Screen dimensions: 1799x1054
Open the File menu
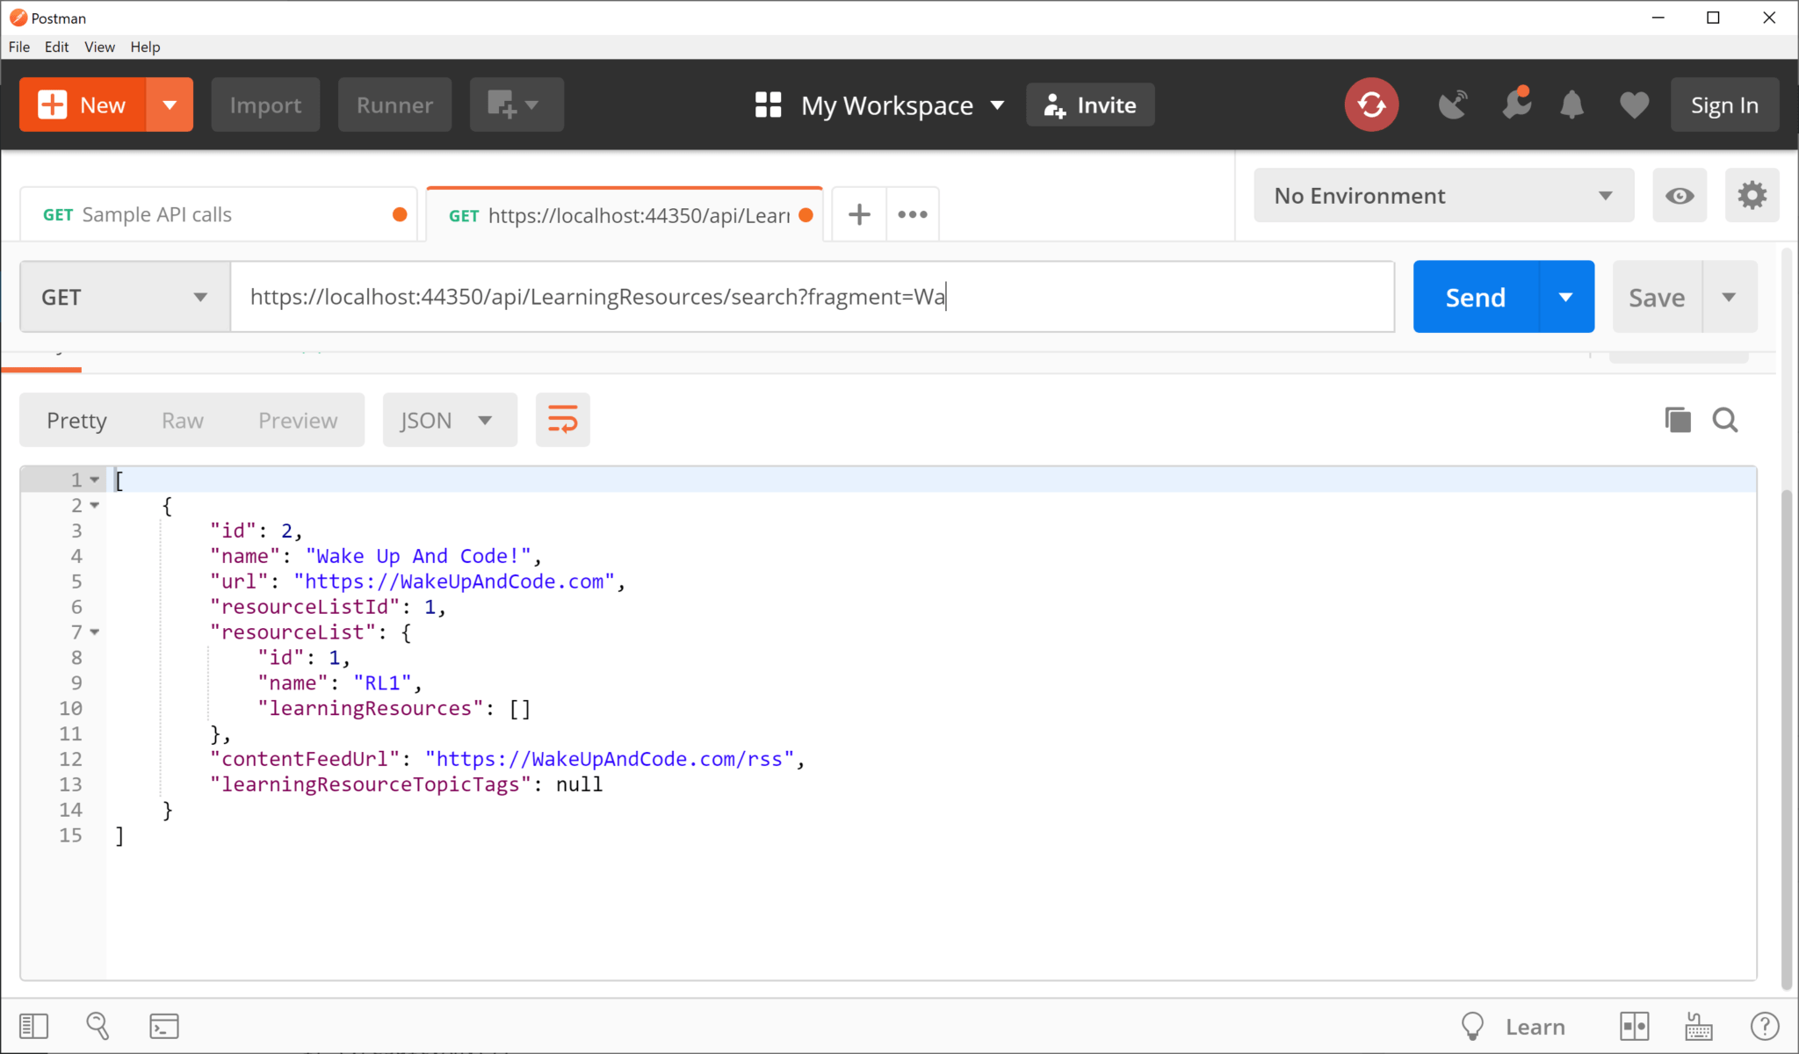tap(18, 47)
